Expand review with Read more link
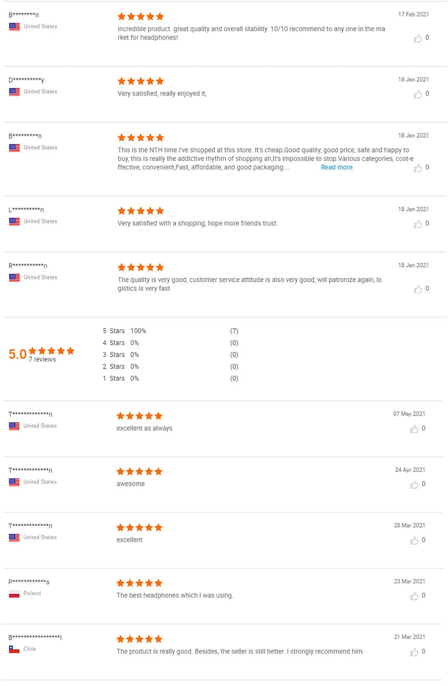The width and height of the screenshot is (448, 686). pos(336,167)
